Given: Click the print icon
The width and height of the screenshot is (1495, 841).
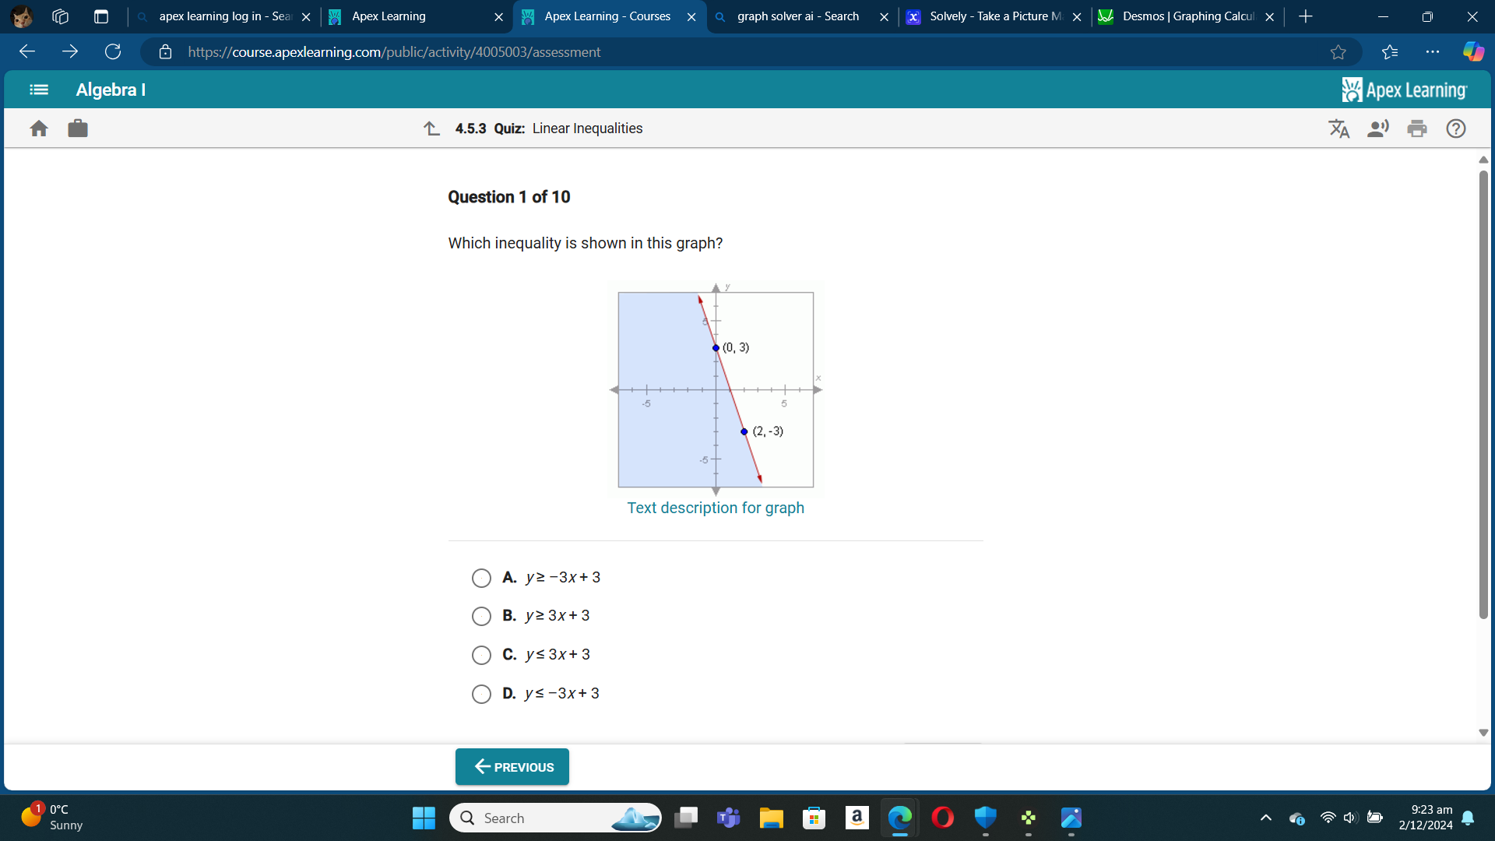Looking at the screenshot, I should 1417,128.
